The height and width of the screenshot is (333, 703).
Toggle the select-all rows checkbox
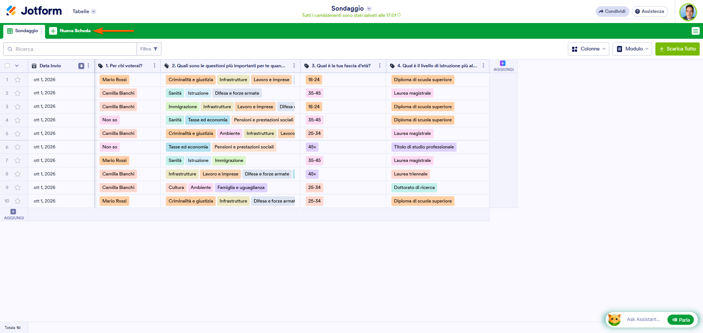point(7,66)
